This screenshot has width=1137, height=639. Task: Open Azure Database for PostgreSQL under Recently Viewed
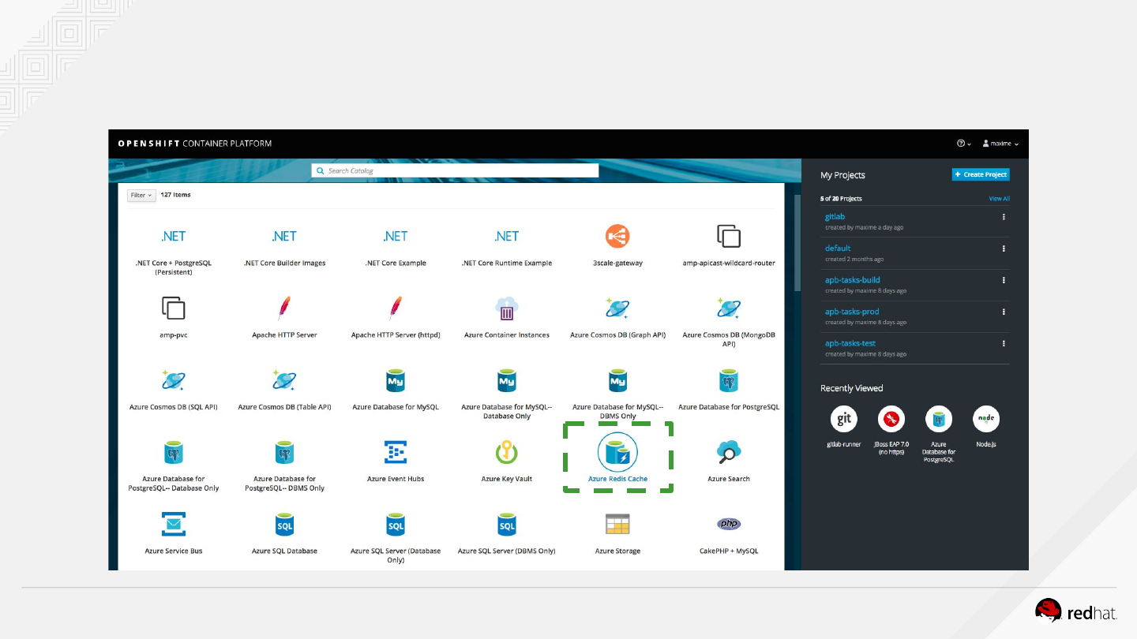(939, 419)
